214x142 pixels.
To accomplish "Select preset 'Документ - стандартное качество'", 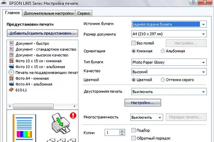I will (46, 49).
